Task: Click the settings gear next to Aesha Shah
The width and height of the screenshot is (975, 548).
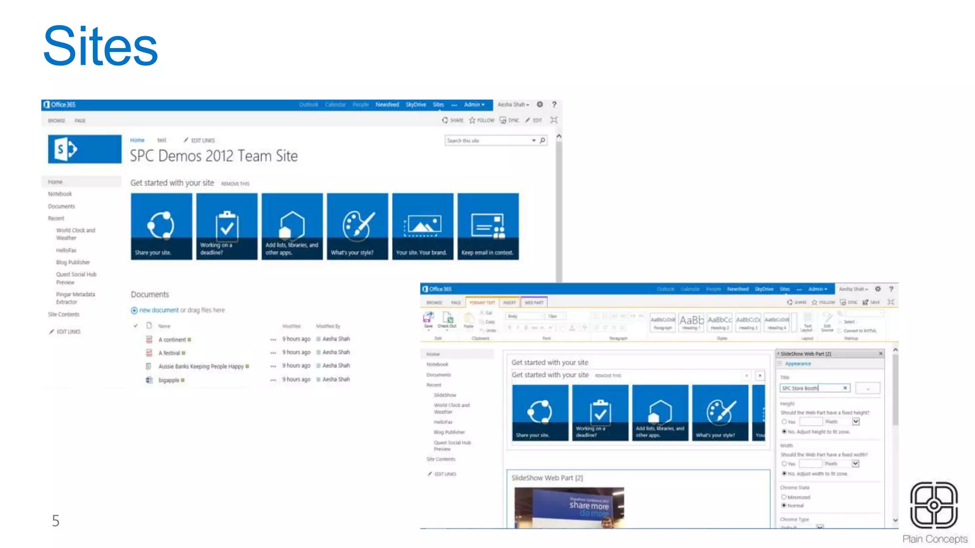Action: pyautogui.click(x=540, y=104)
